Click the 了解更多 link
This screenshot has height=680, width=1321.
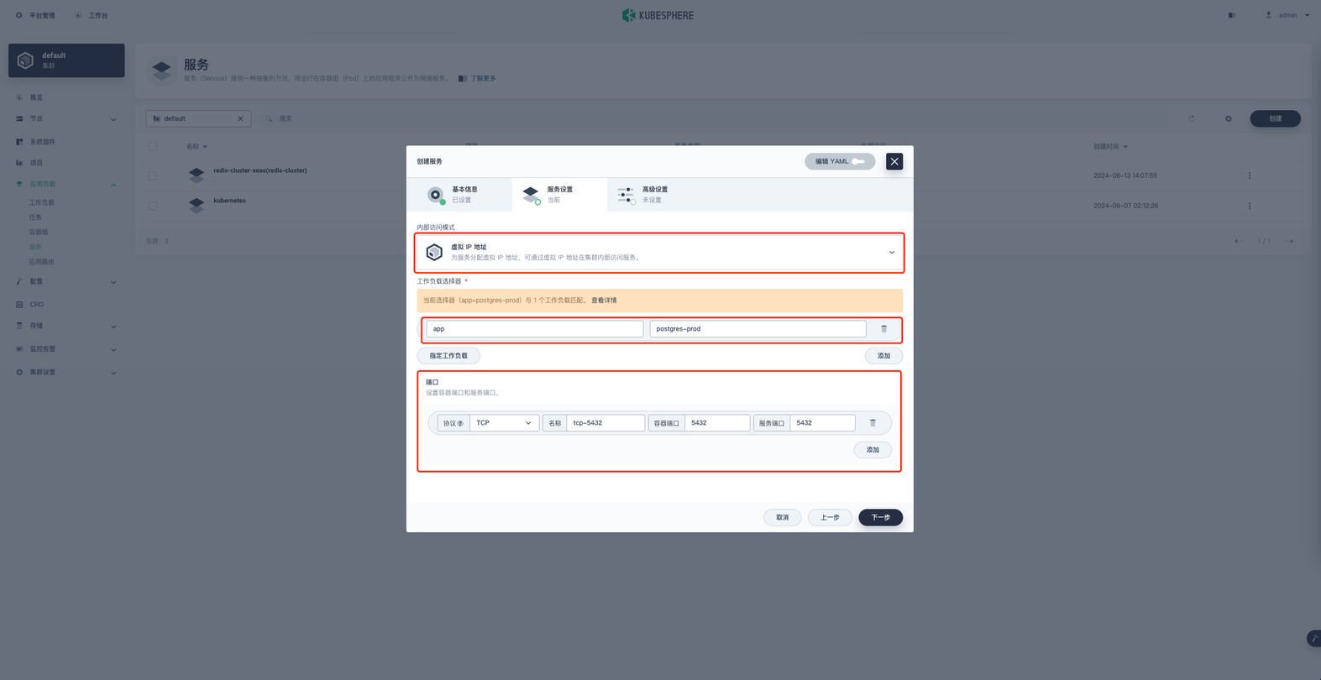click(483, 79)
